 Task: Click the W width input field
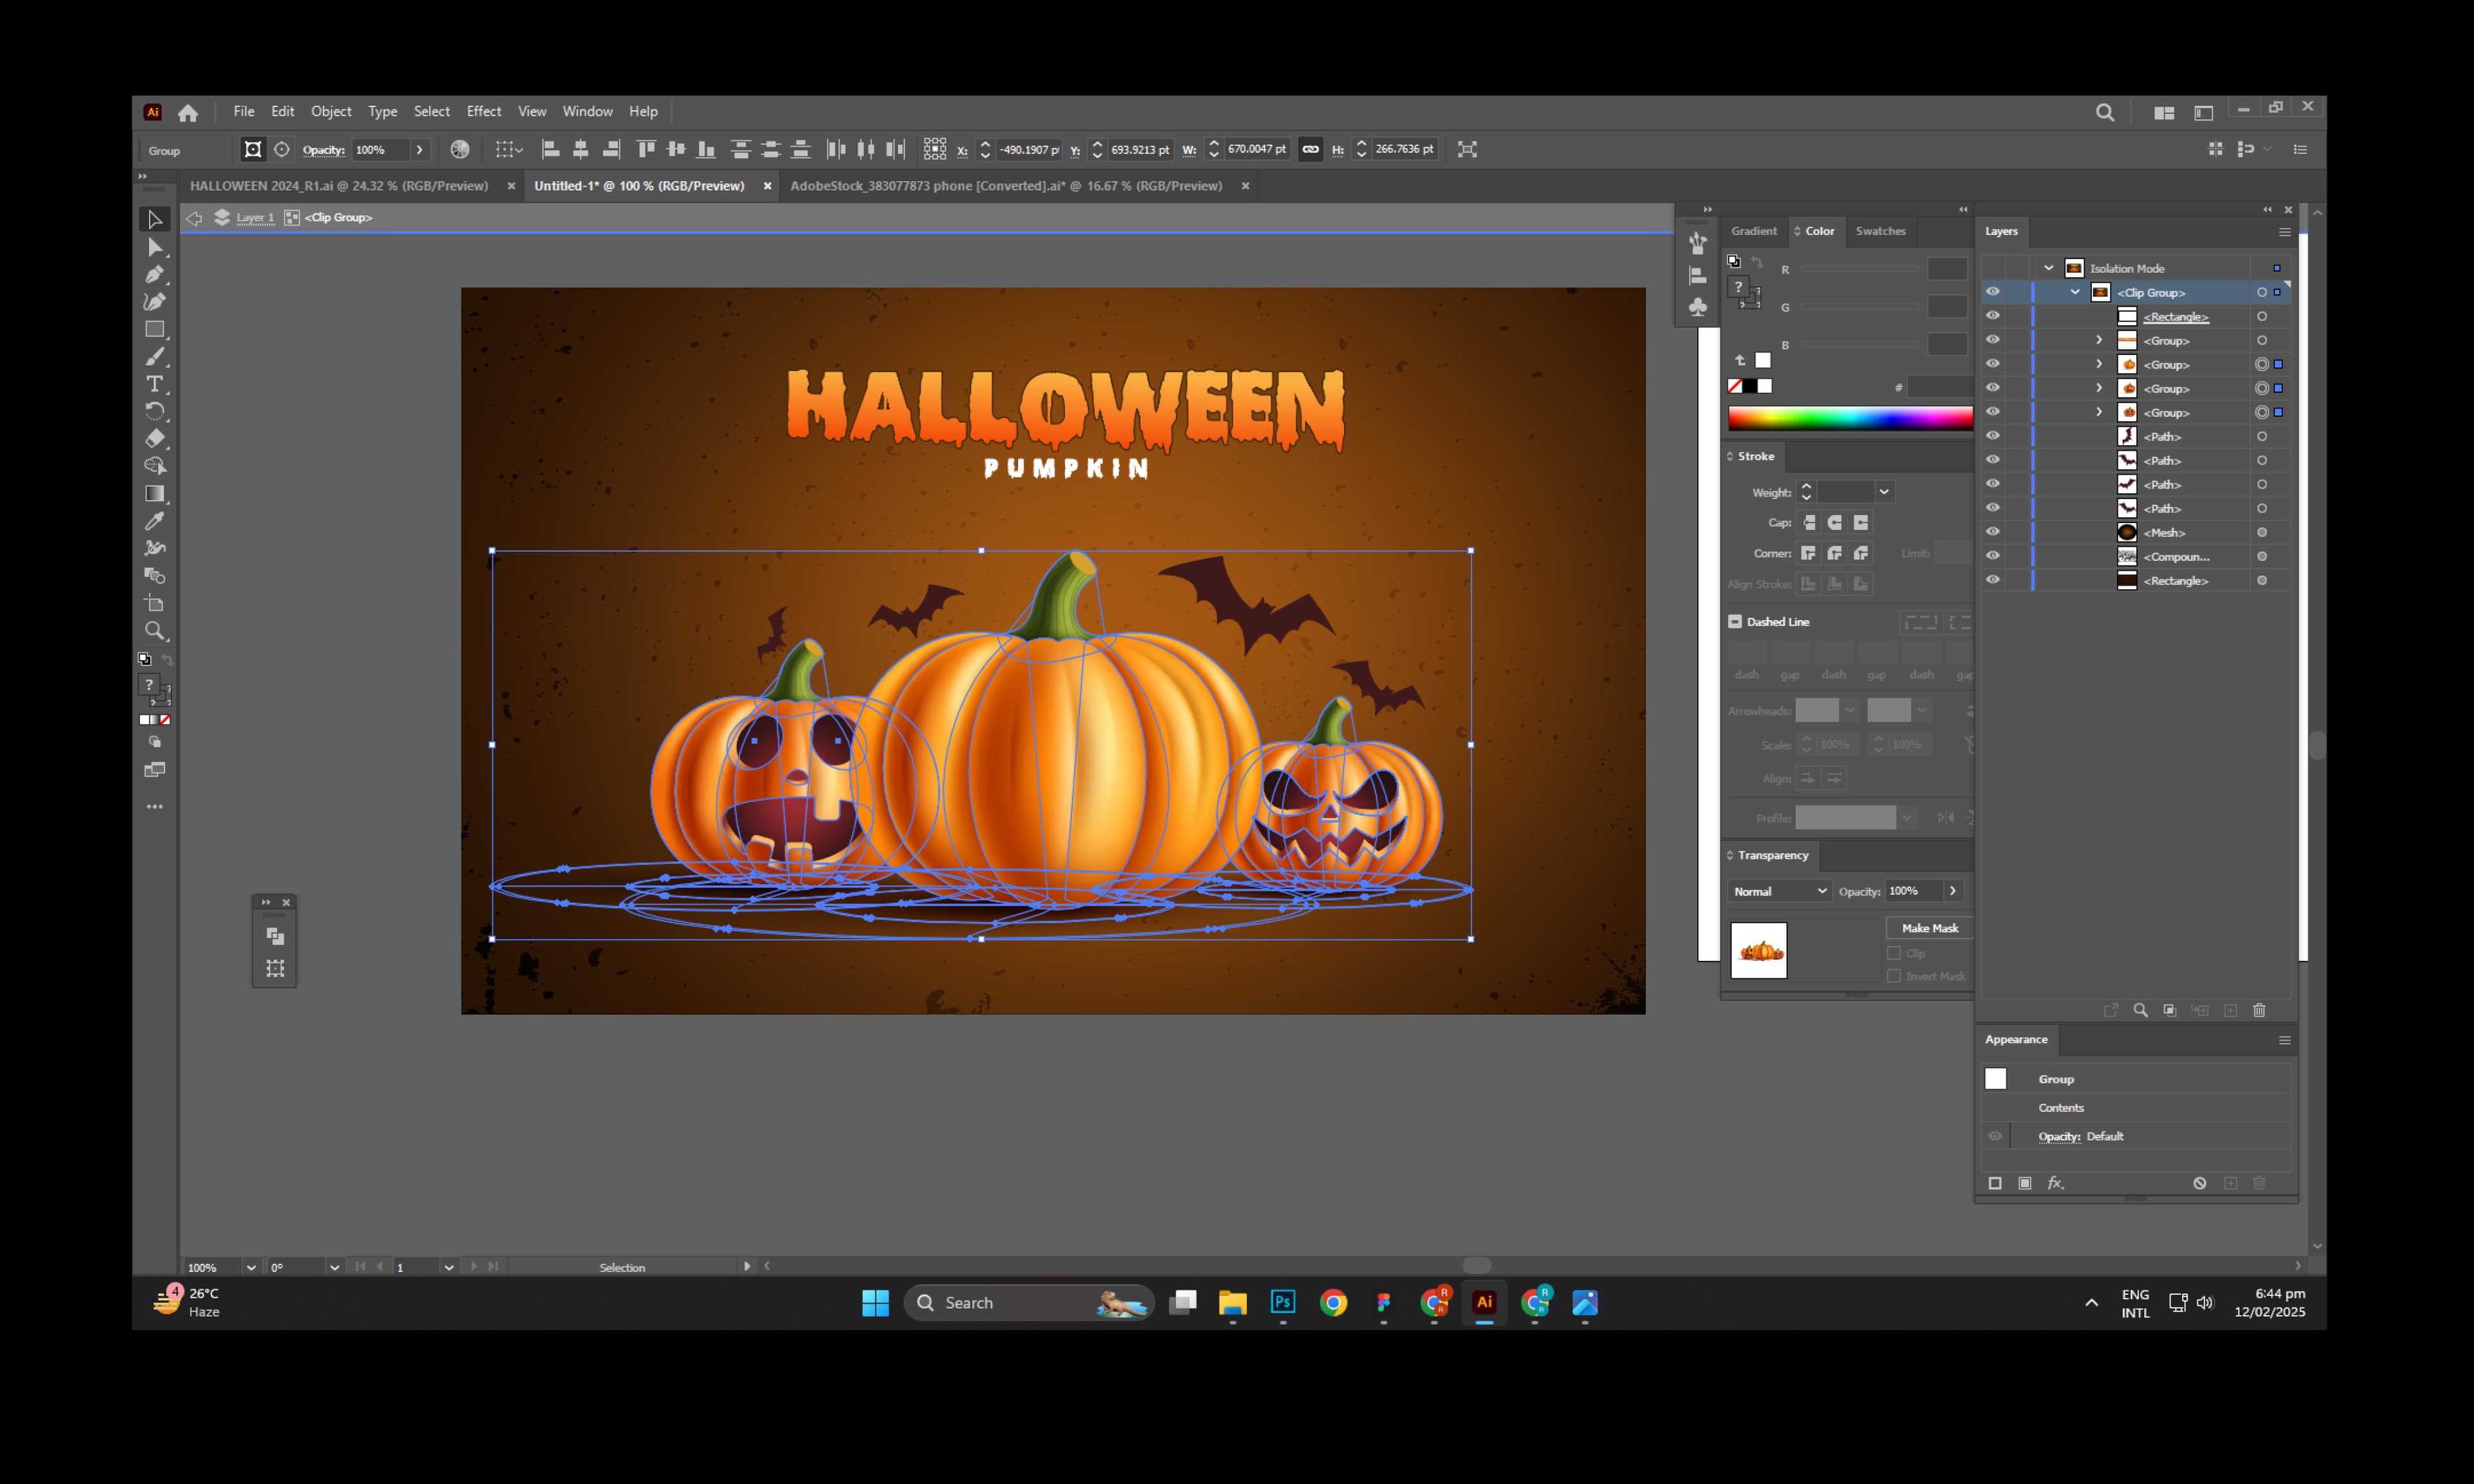pos(1257,149)
